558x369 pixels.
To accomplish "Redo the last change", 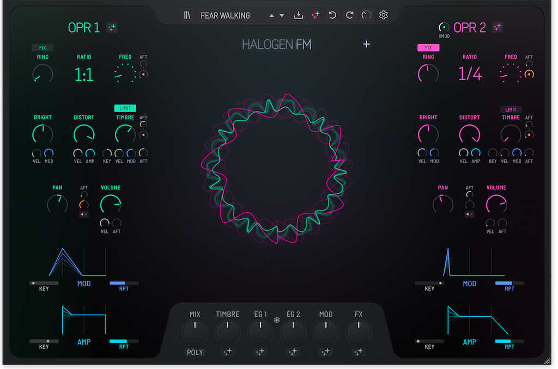I will 349,15.
